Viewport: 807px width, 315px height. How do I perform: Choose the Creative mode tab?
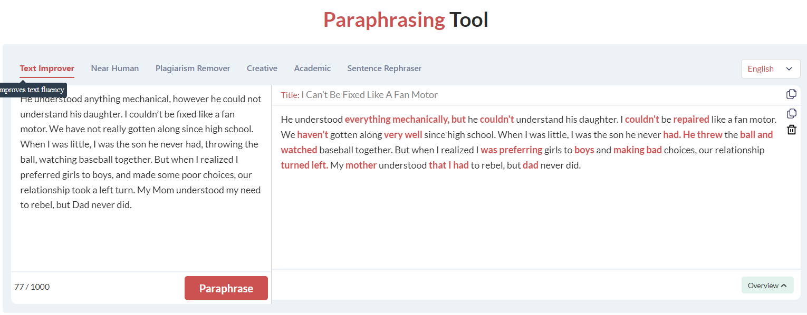tap(262, 68)
